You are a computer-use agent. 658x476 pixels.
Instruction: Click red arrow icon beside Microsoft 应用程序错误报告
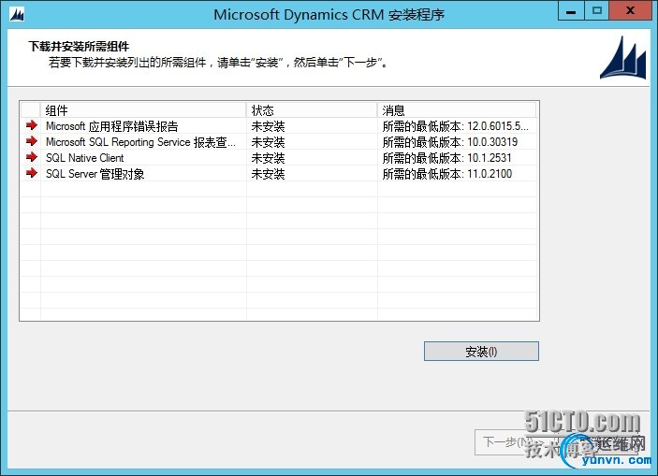pyautogui.click(x=32, y=125)
